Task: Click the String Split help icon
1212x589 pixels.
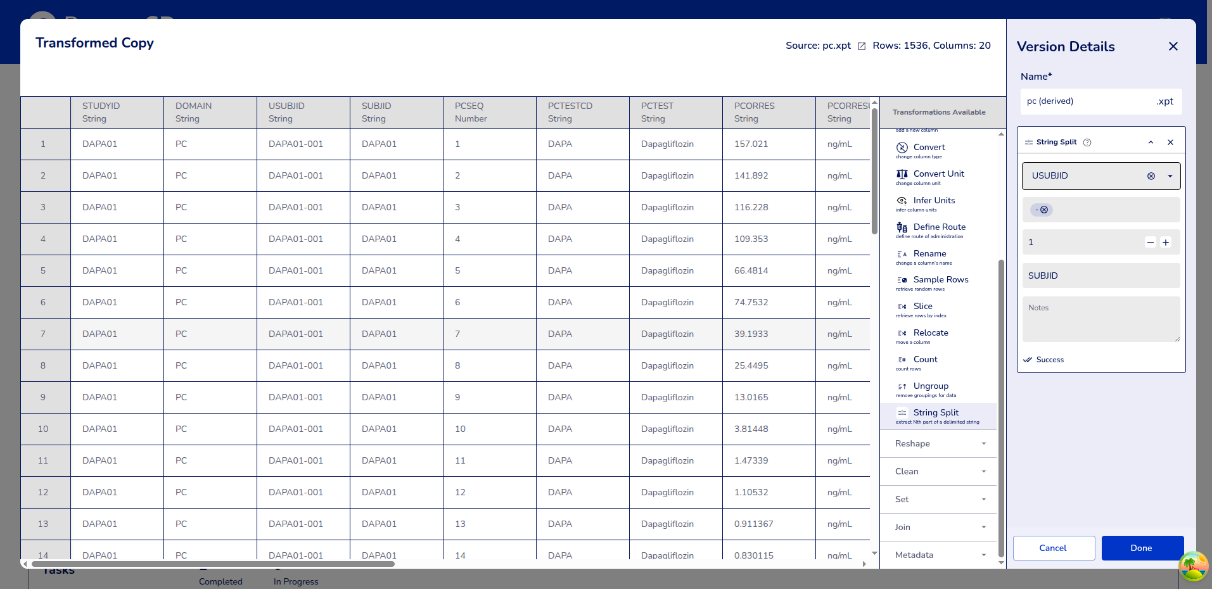Action: [x=1087, y=142]
